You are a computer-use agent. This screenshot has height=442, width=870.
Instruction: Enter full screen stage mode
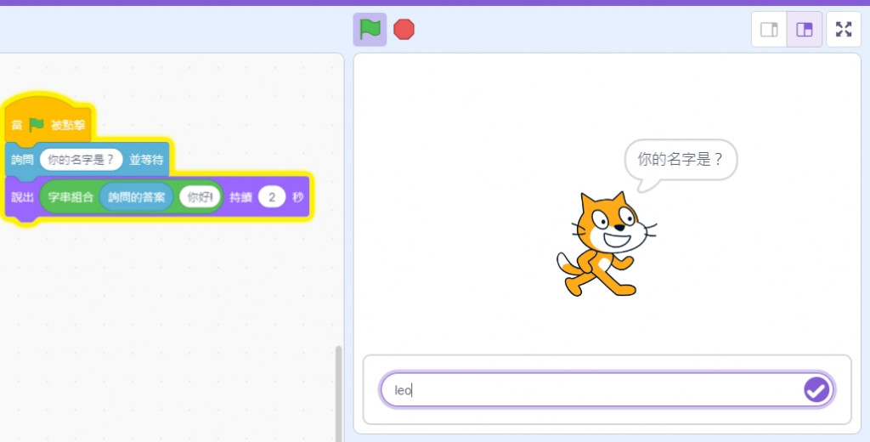tap(844, 30)
